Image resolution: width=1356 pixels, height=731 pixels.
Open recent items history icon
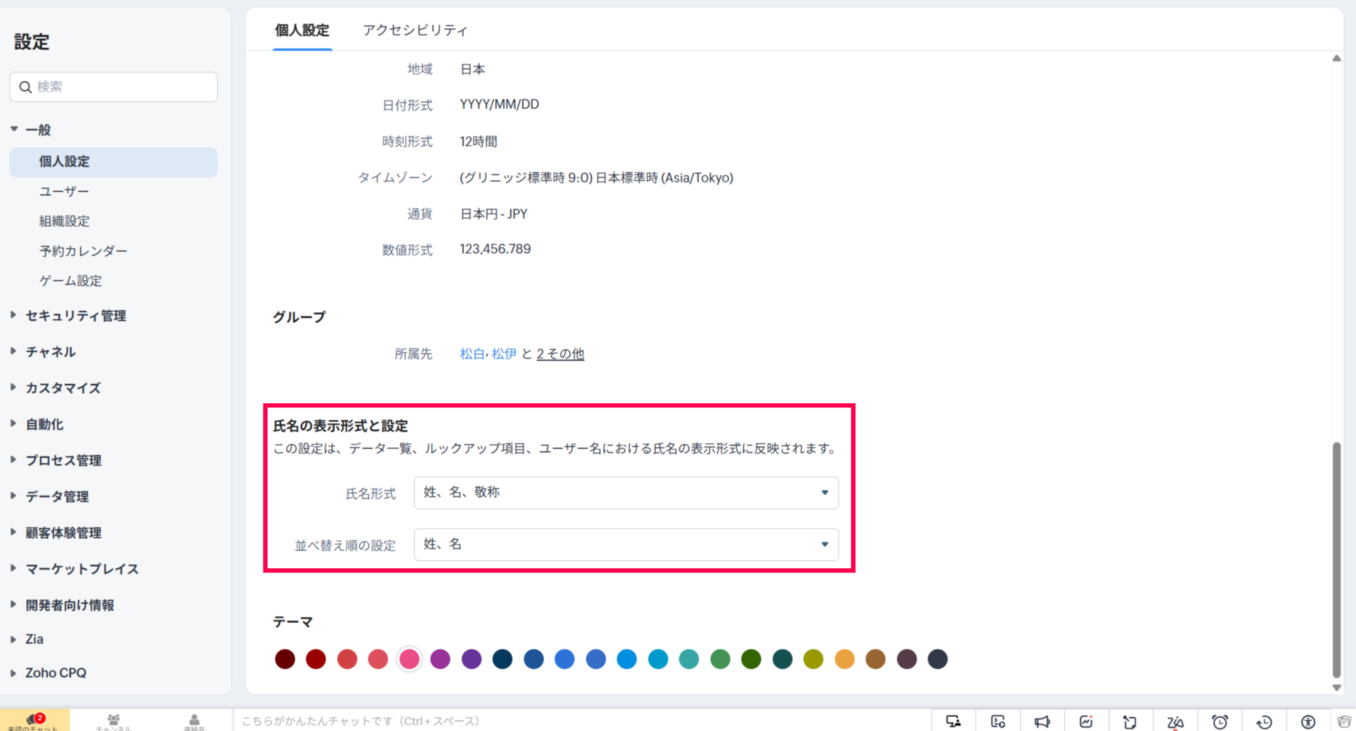[1264, 721]
